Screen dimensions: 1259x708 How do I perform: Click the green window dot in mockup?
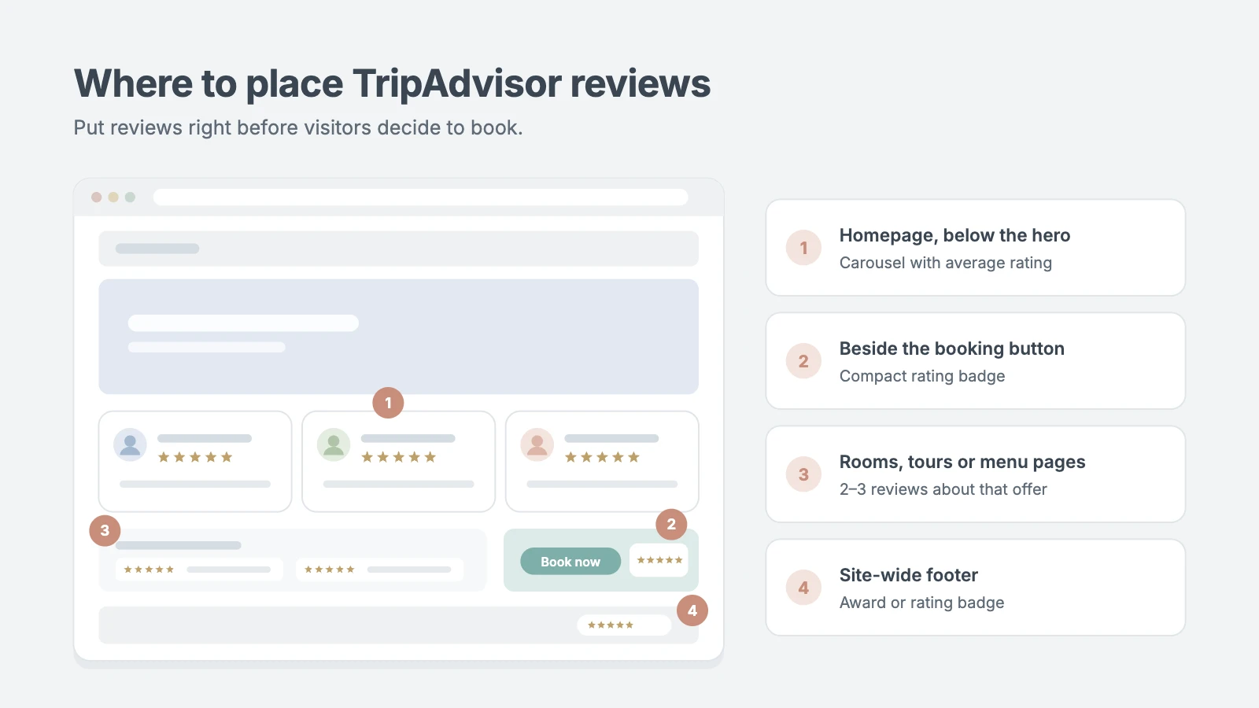tap(130, 197)
